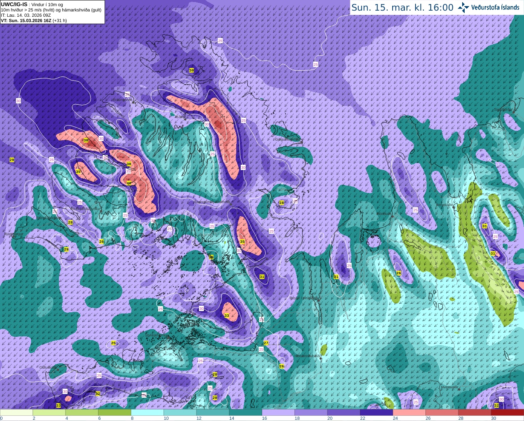Click the Veðurstofa Íslands logo icon
Screen dimensions: 524x421
click(x=463, y=7)
